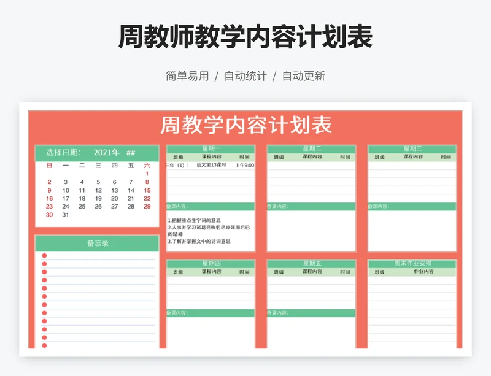Click the 星期五 section header
491x376 pixels.
[x=312, y=264]
